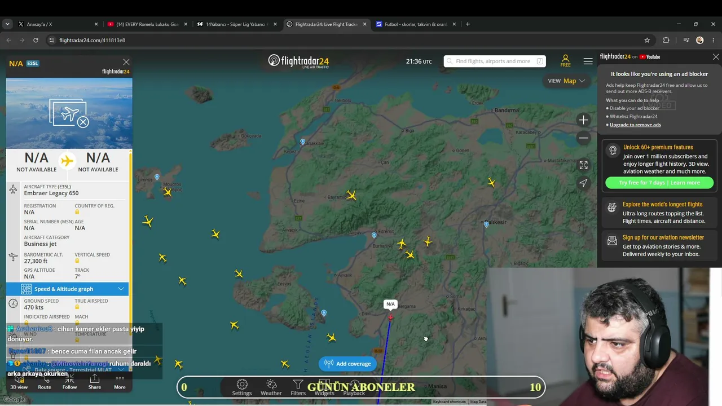The height and width of the screenshot is (406, 722).
Task: Click the locked Vertical Speed value
Action: click(77, 261)
